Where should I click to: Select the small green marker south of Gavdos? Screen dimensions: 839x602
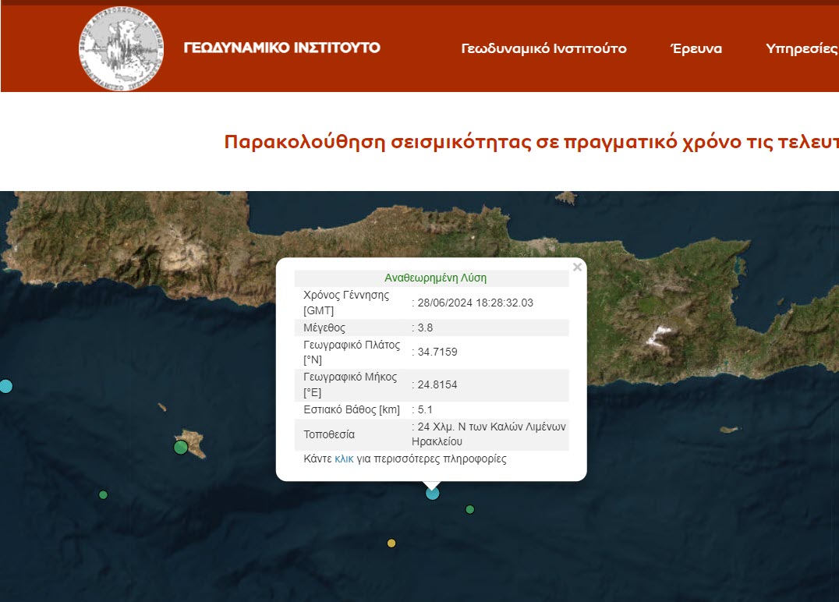tap(103, 495)
